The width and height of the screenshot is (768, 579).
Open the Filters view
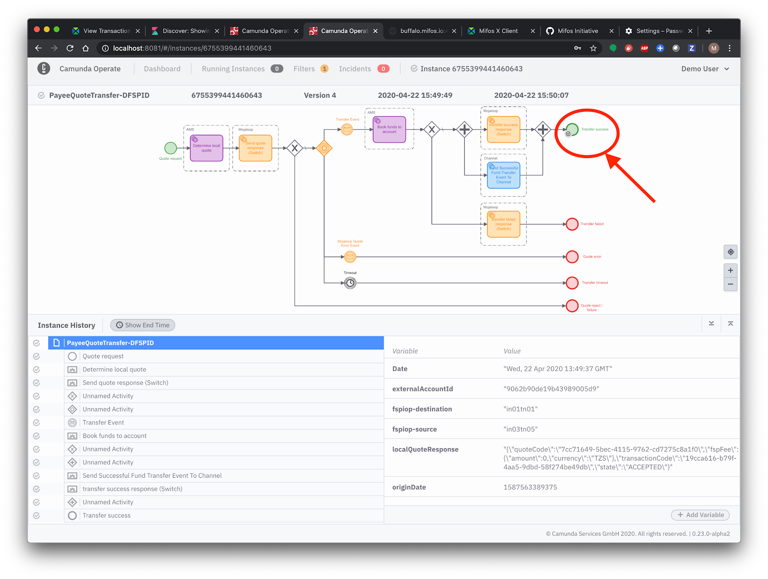(x=311, y=69)
